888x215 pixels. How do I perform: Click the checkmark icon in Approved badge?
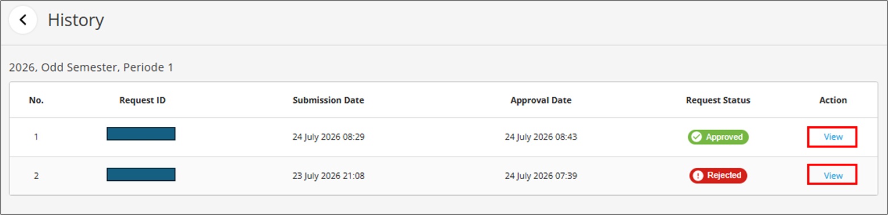point(697,137)
